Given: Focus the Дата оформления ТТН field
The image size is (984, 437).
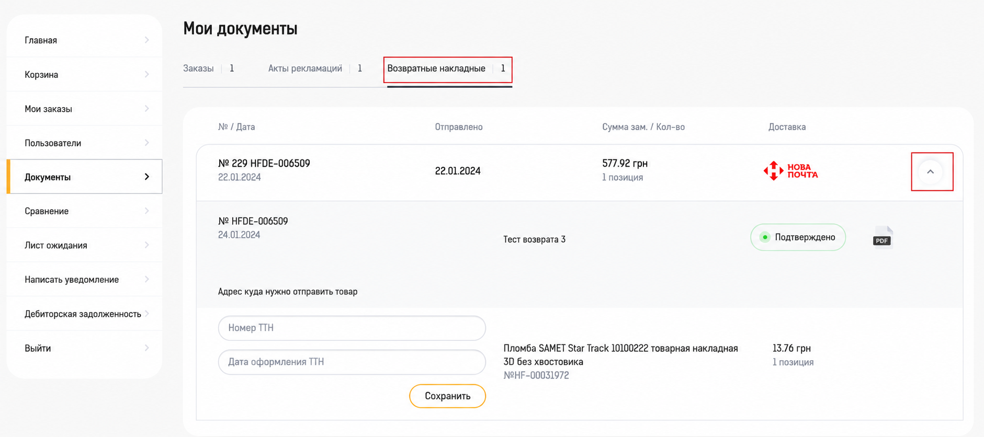Looking at the screenshot, I should 352,362.
